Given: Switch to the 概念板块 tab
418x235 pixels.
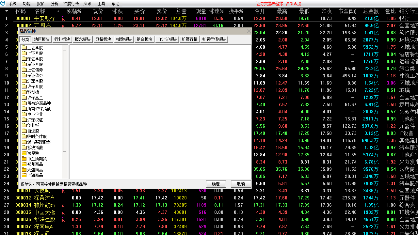Looking at the screenshot, I should tap(83, 39).
